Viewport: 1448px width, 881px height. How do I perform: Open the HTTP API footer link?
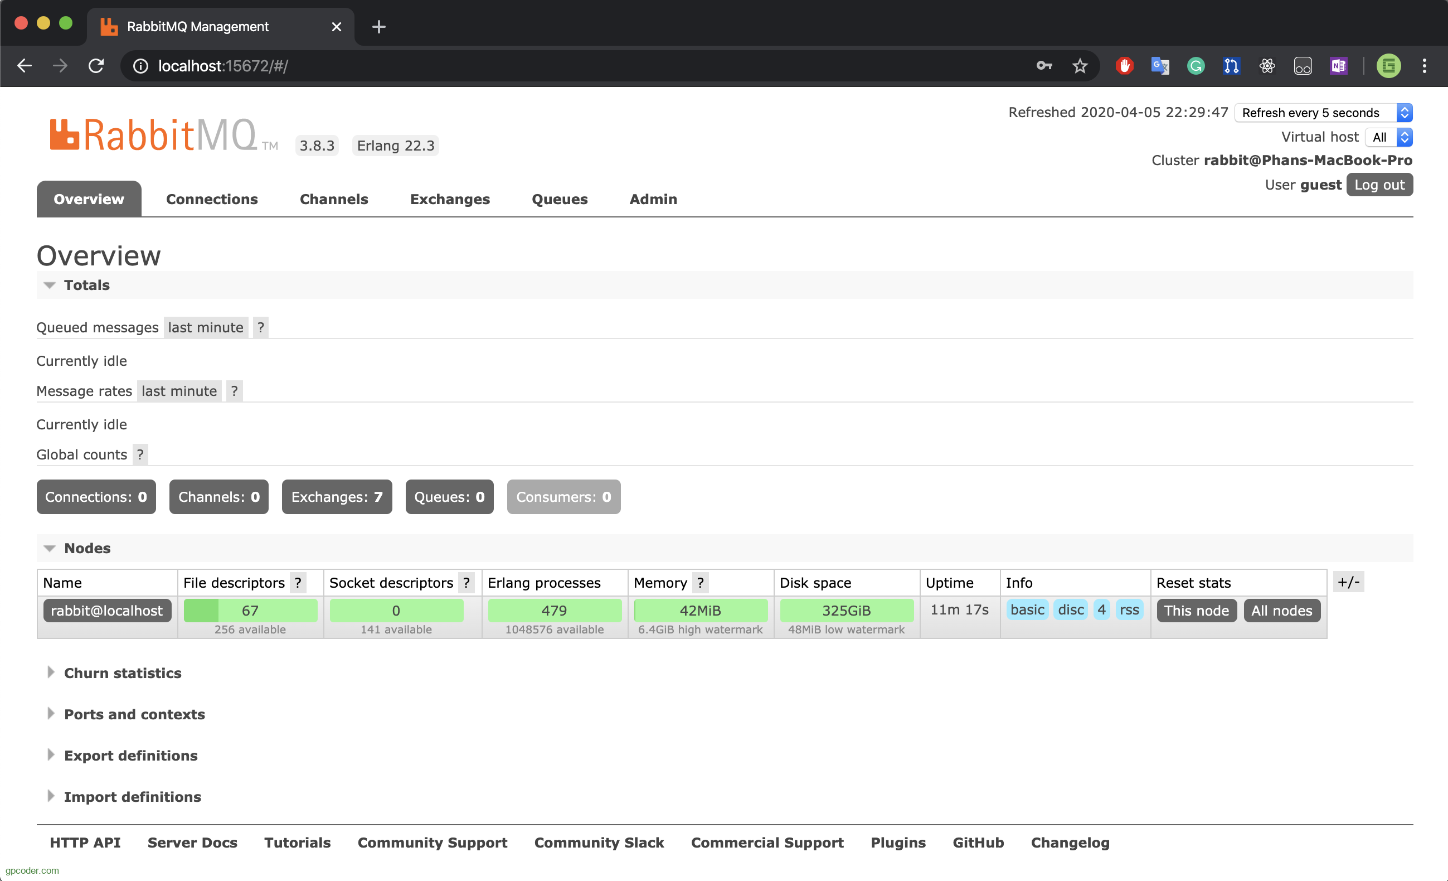click(x=85, y=842)
